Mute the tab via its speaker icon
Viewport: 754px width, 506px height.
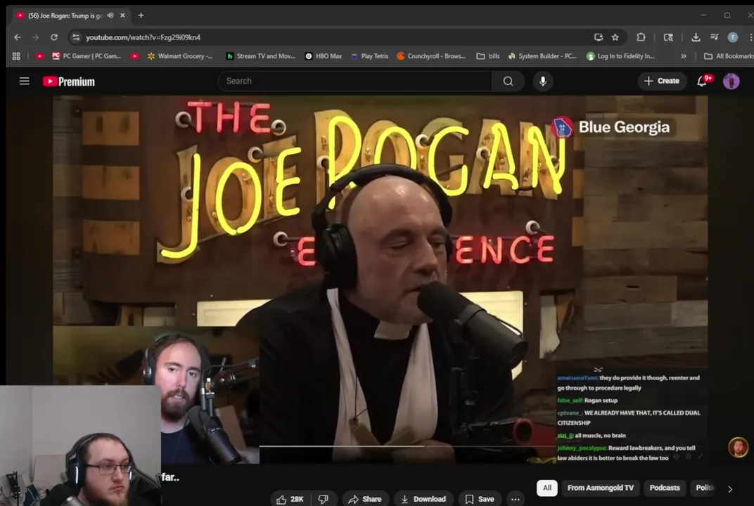tap(110, 15)
